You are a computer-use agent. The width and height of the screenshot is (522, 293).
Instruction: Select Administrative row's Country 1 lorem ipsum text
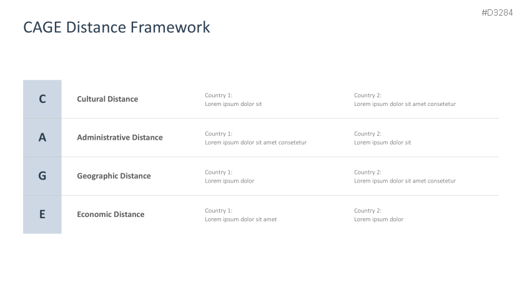(255, 143)
